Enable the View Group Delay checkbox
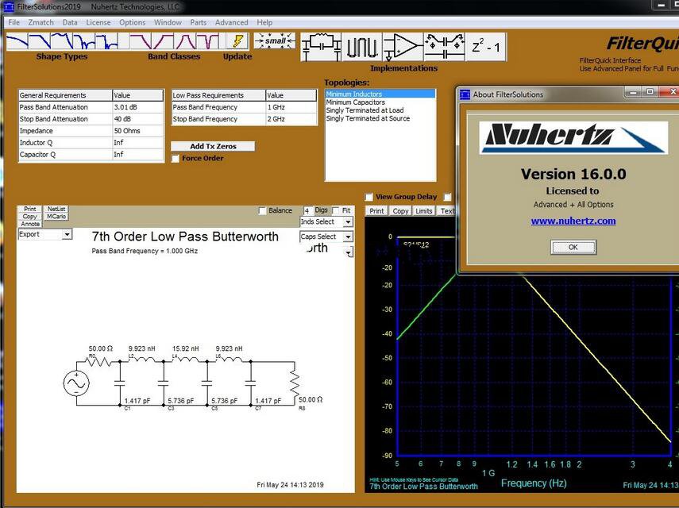The image size is (679, 508). point(369,197)
